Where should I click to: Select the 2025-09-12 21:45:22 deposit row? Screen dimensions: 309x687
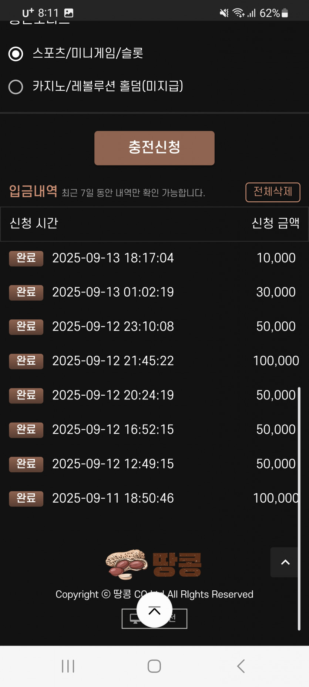tap(154, 361)
